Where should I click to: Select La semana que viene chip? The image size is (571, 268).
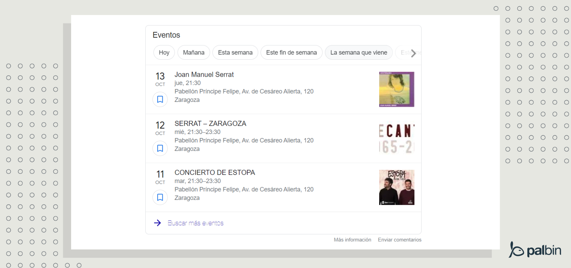[x=359, y=53]
